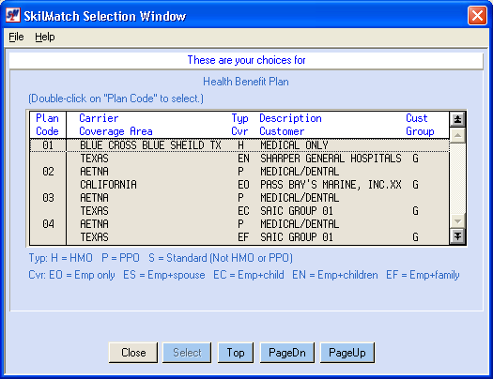Screen dimensions: 493x379
Task: Select plan code 02 in the list
Action: point(48,172)
